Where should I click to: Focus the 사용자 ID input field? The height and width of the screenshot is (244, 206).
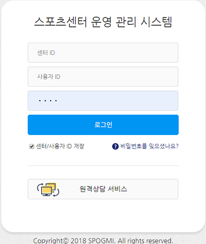coord(103,77)
